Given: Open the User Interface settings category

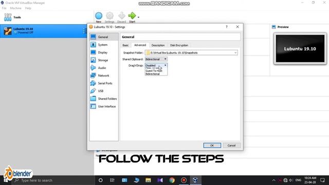Looking at the screenshot, I should point(104,106).
